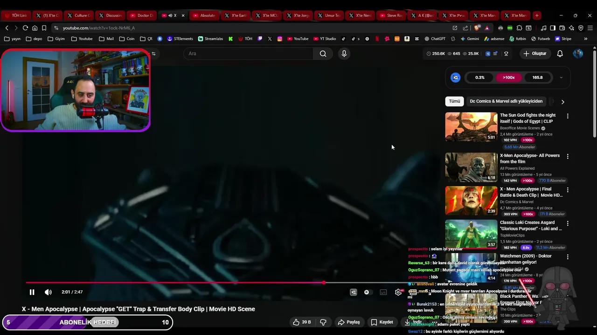Open the vidIQ panel in player controls

(354, 292)
